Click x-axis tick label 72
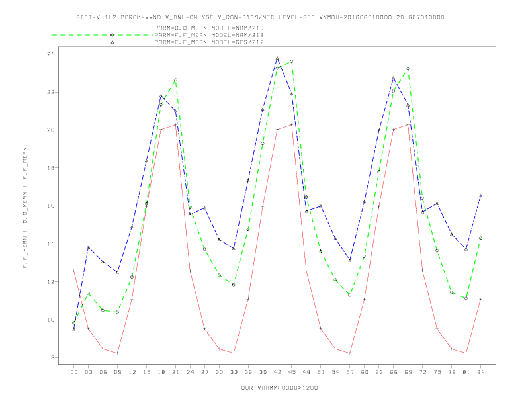 (x=423, y=372)
